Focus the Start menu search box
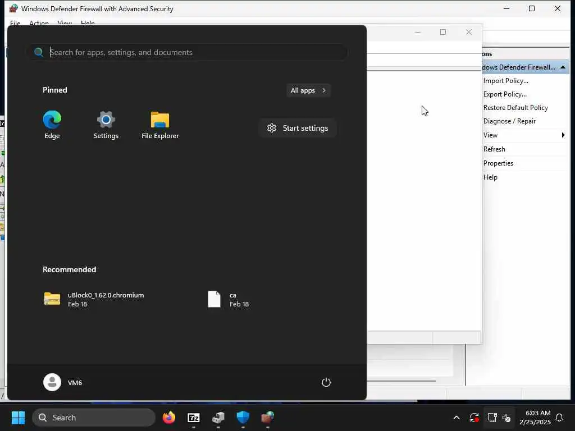This screenshot has height=431, width=575. [x=188, y=52]
